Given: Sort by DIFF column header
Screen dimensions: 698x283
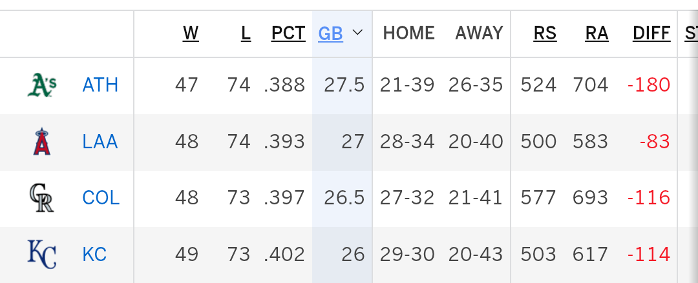Looking at the screenshot, I should tap(651, 34).
